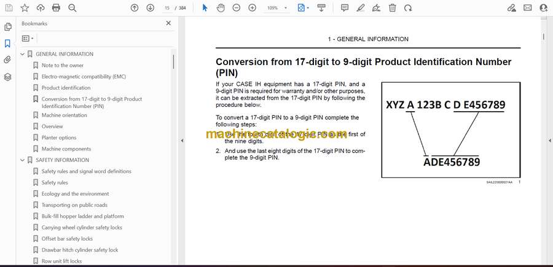Open 'Offset bar safety locks' bookmark
This screenshot has width=553, height=267.
(x=67, y=239)
